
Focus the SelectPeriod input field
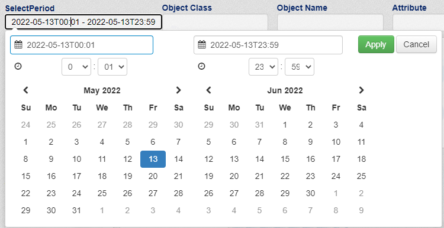(83, 22)
